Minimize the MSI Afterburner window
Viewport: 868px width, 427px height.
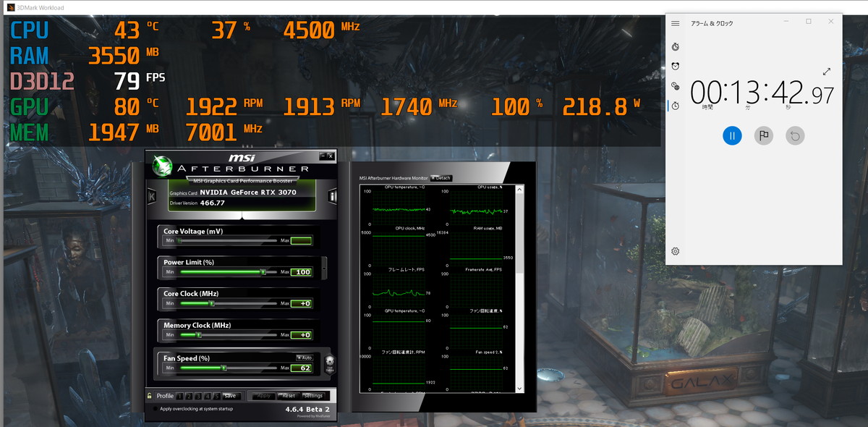click(x=322, y=156)
